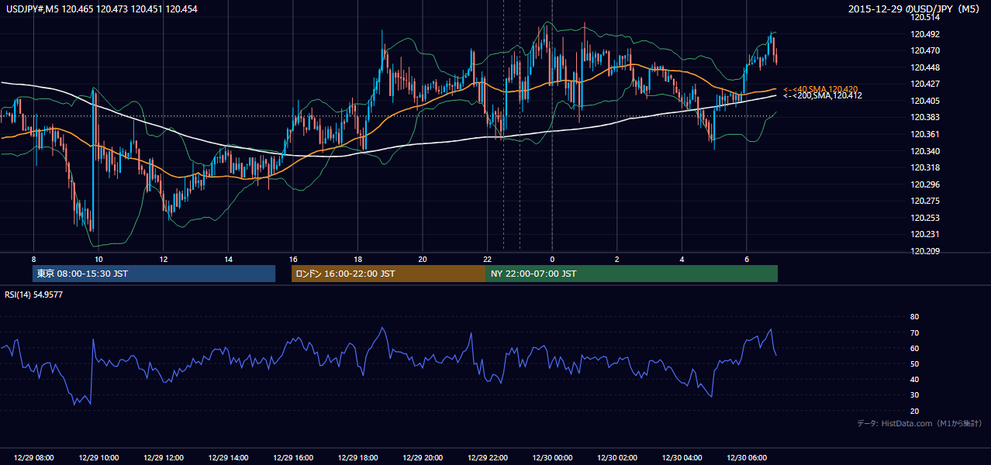Viewport: 991px width, 465px height.
Task: Click price axis value 120.231
Action: (x=924, y=234)
